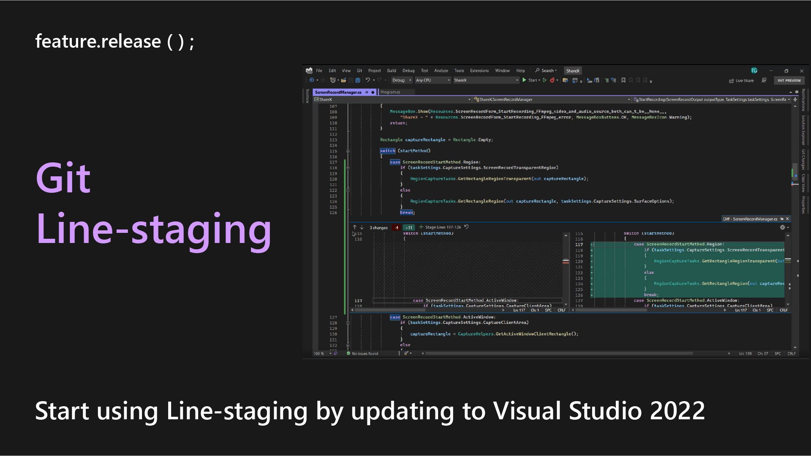Open the Git Changes side tab
This screenshot has height=456, width=811.
tap(803, 159)
